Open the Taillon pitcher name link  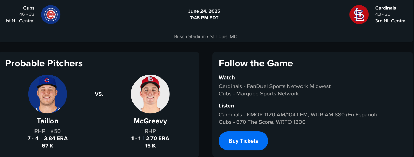click(x=48, y=121)
